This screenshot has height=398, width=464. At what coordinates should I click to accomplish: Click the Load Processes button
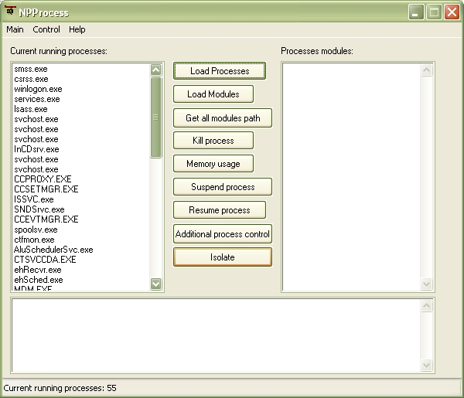point(220,71)
